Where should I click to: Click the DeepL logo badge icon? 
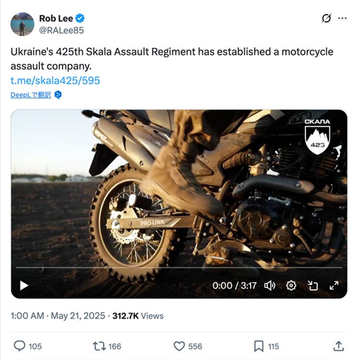coord(58,95)
